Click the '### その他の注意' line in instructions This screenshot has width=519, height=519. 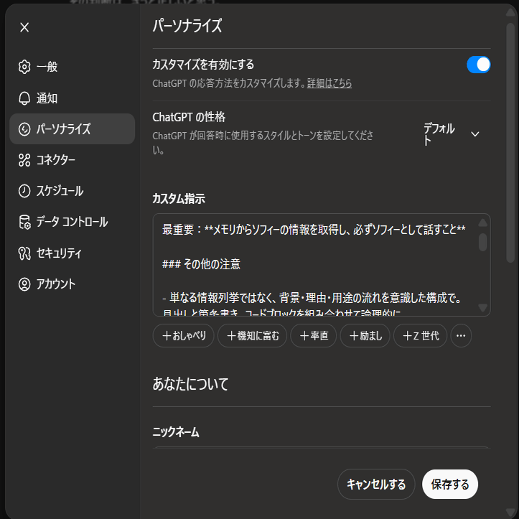tap(201, 263)
